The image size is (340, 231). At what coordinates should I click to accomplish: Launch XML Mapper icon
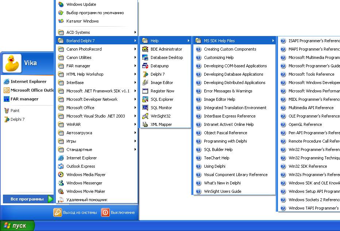click(145, 124)
